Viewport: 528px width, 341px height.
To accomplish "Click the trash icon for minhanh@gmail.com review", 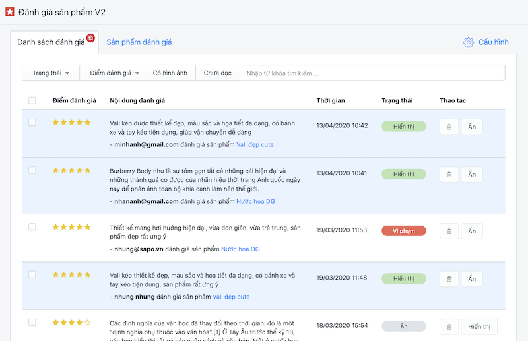I will click(449, 127).
